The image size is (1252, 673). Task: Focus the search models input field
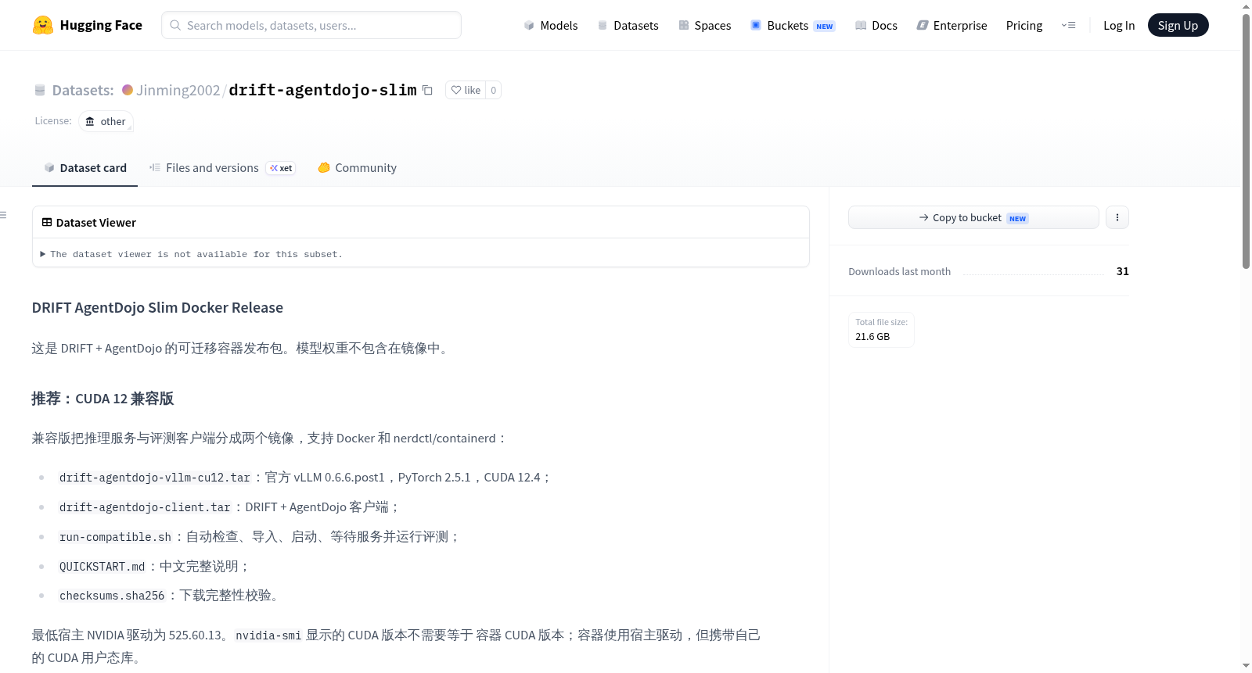click(311, 25)
